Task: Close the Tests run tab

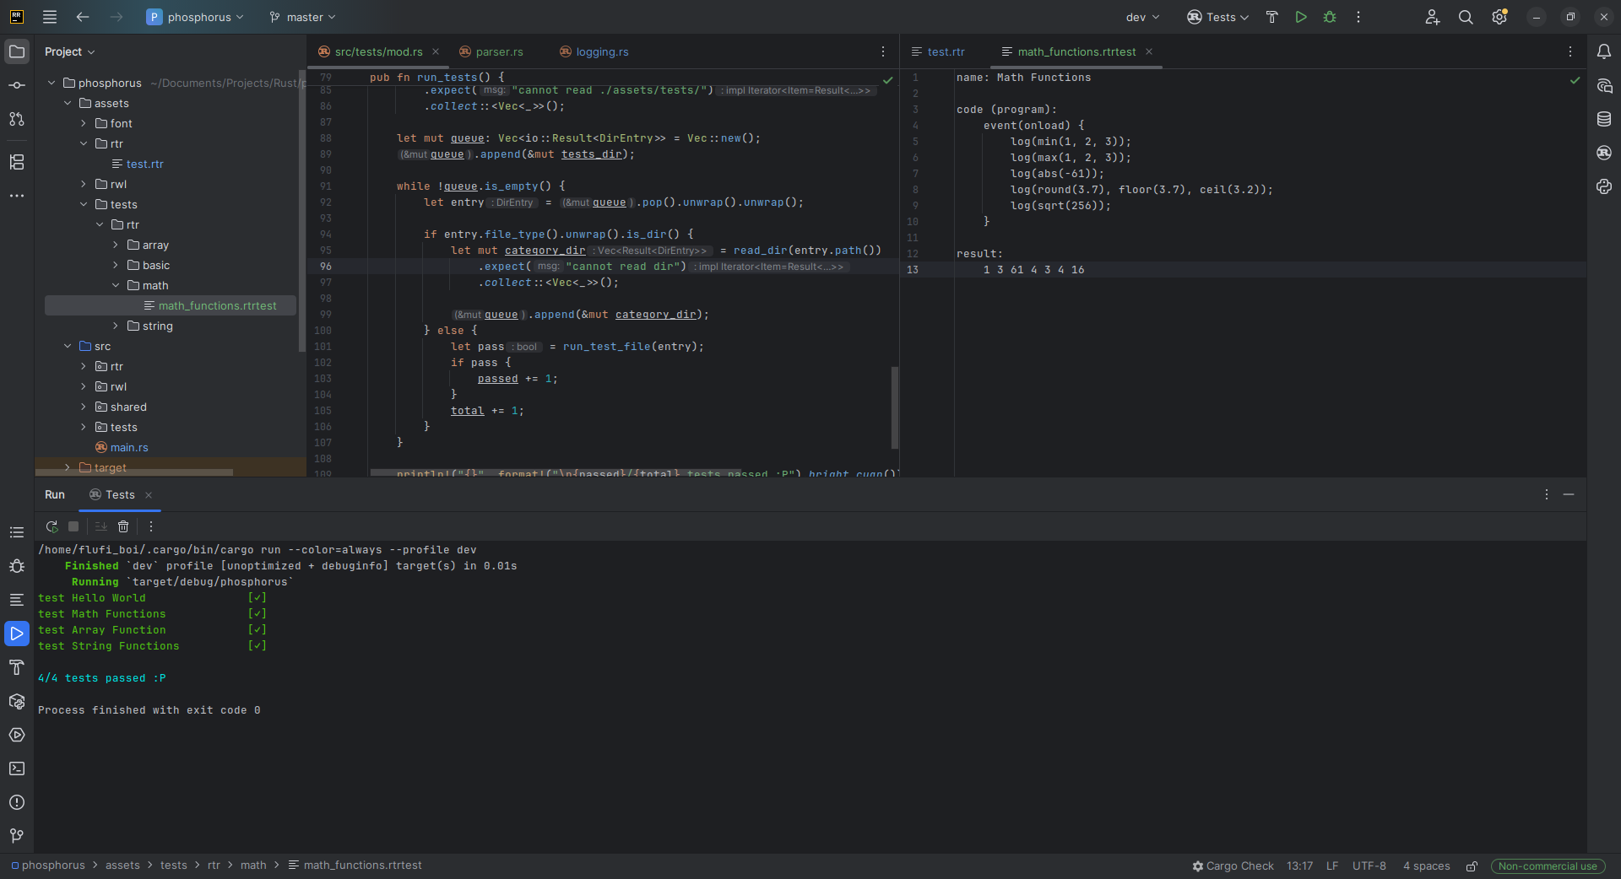Action: click(149, 495)
